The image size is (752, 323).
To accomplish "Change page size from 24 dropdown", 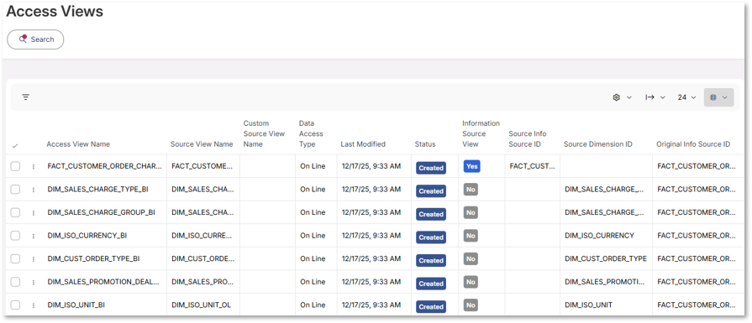I will click(686, 97).
